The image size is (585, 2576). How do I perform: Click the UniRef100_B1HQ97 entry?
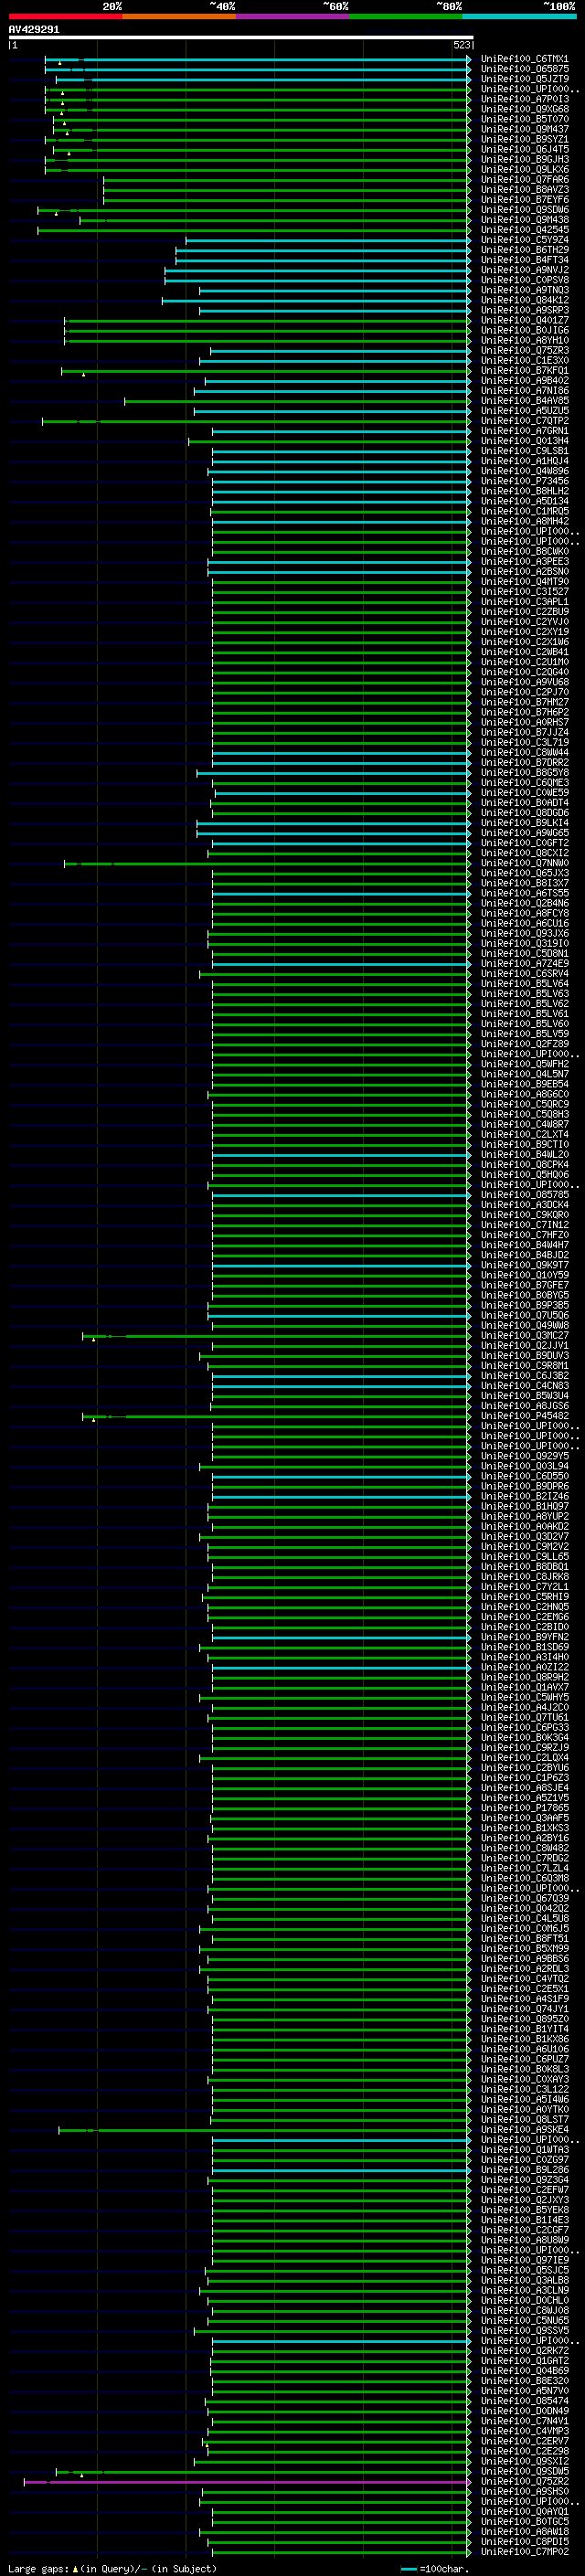[524, 1506]
